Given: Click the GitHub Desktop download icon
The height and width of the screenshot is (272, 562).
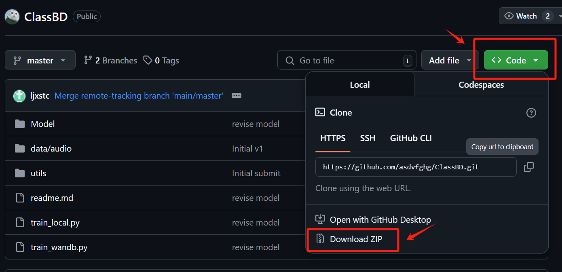Looking at the screenshot, I should pyautogui.click(x=320, y=219).
